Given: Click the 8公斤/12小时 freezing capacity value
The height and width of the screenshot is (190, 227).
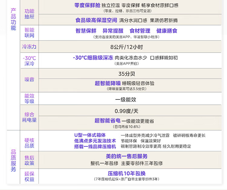Looking at the screenshot, I should (x=126, y=47).
